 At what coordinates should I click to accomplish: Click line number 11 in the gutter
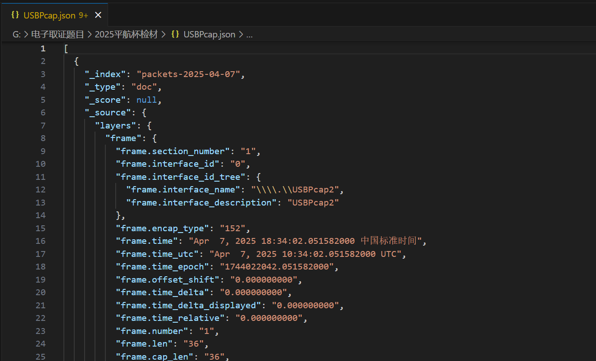(41, 177)
